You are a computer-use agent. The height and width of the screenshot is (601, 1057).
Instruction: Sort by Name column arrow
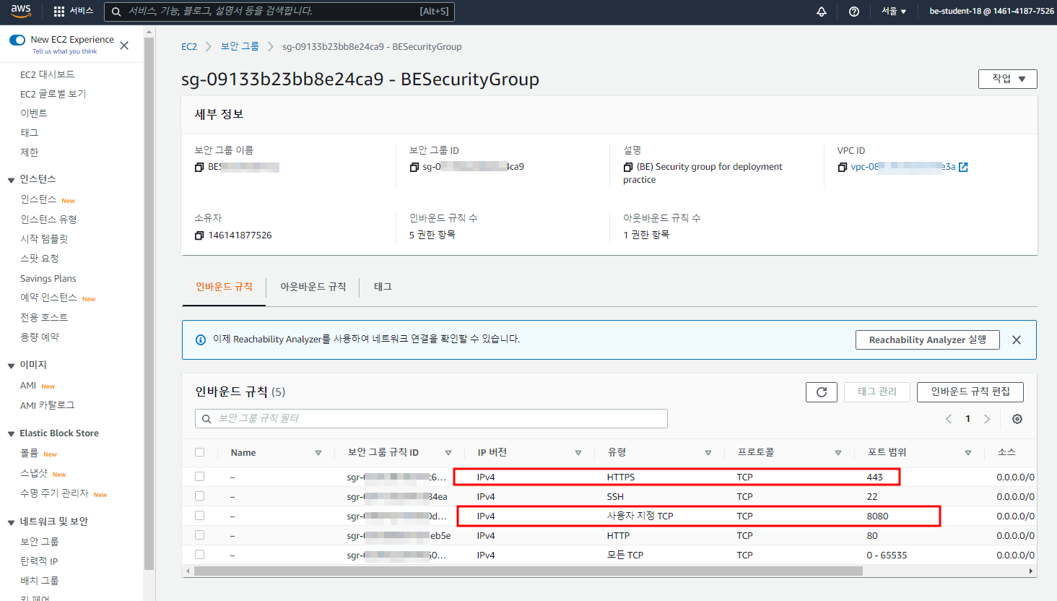(x=318, y=453)
